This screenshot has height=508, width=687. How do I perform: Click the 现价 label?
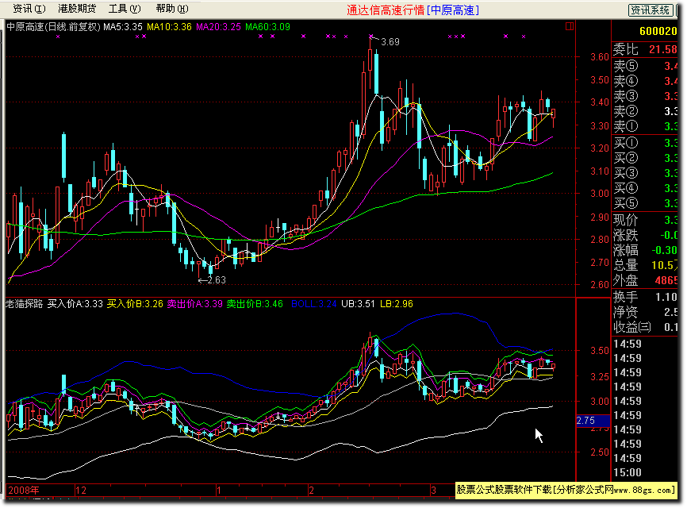625,220
